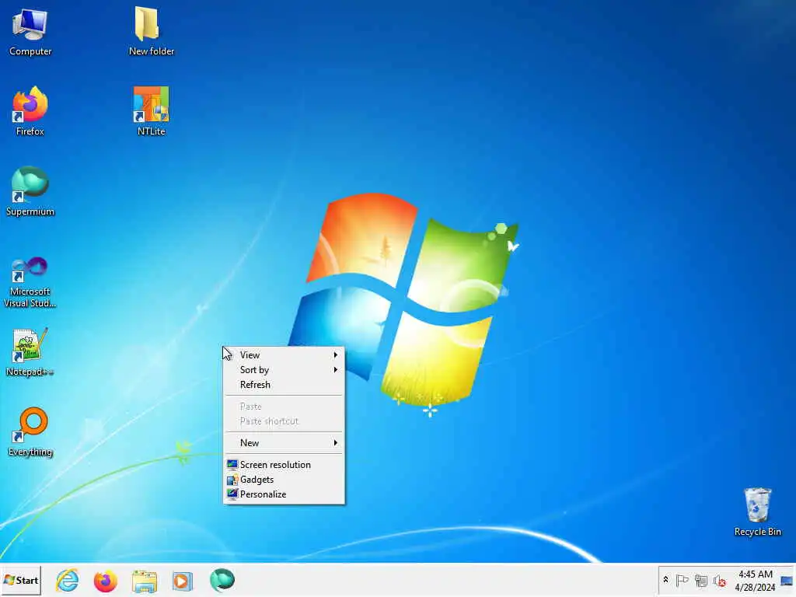Viewport: 796px width, 597px height.
Task: Select the New folder icon
Action: coord(152,32)
